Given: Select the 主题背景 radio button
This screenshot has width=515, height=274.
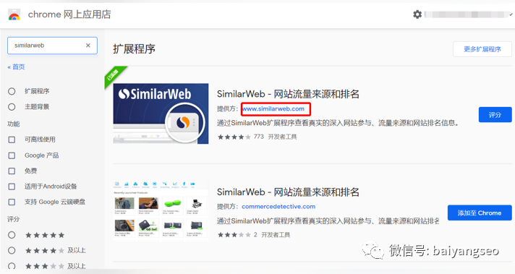Looking at the screenshot, I should (12, 107).
